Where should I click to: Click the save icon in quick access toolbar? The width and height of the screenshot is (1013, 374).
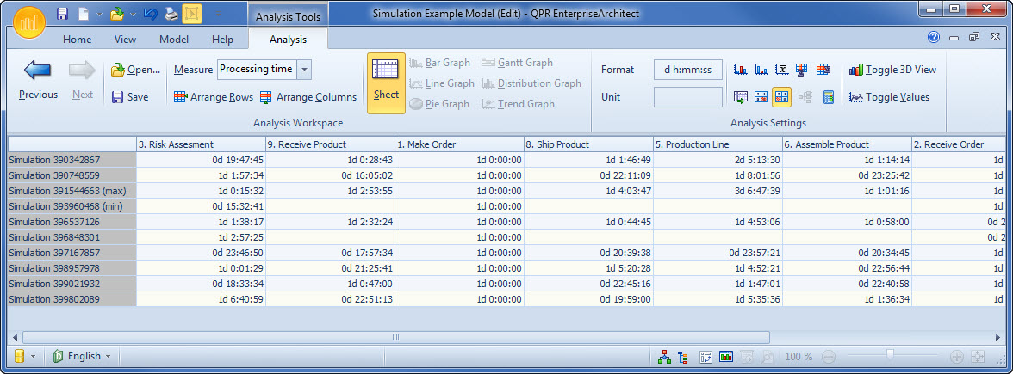[62, 14]
